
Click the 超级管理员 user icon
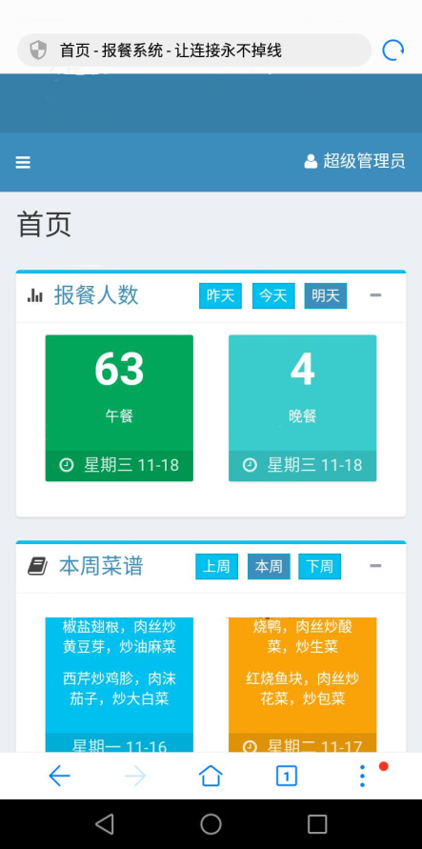tap(311, 161)
